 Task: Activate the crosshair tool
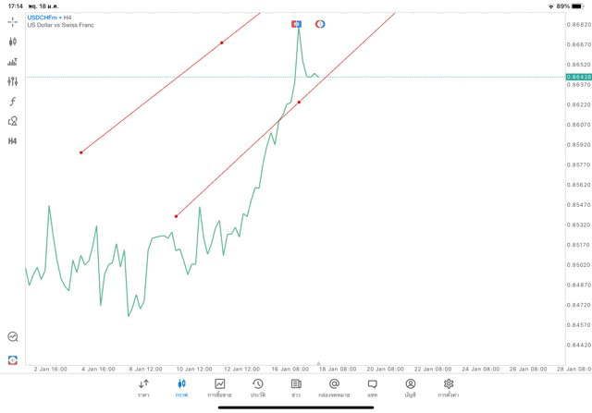point(13,21)
